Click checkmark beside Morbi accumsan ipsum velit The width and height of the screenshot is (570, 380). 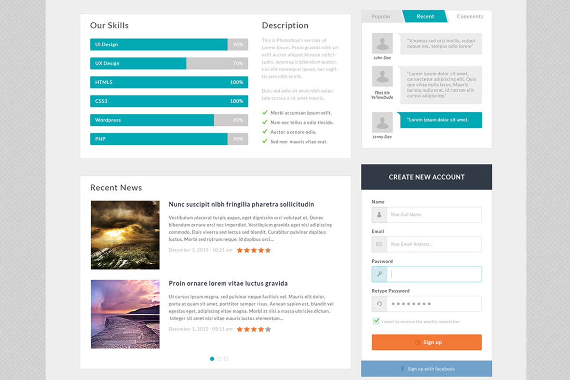(265, 113)
